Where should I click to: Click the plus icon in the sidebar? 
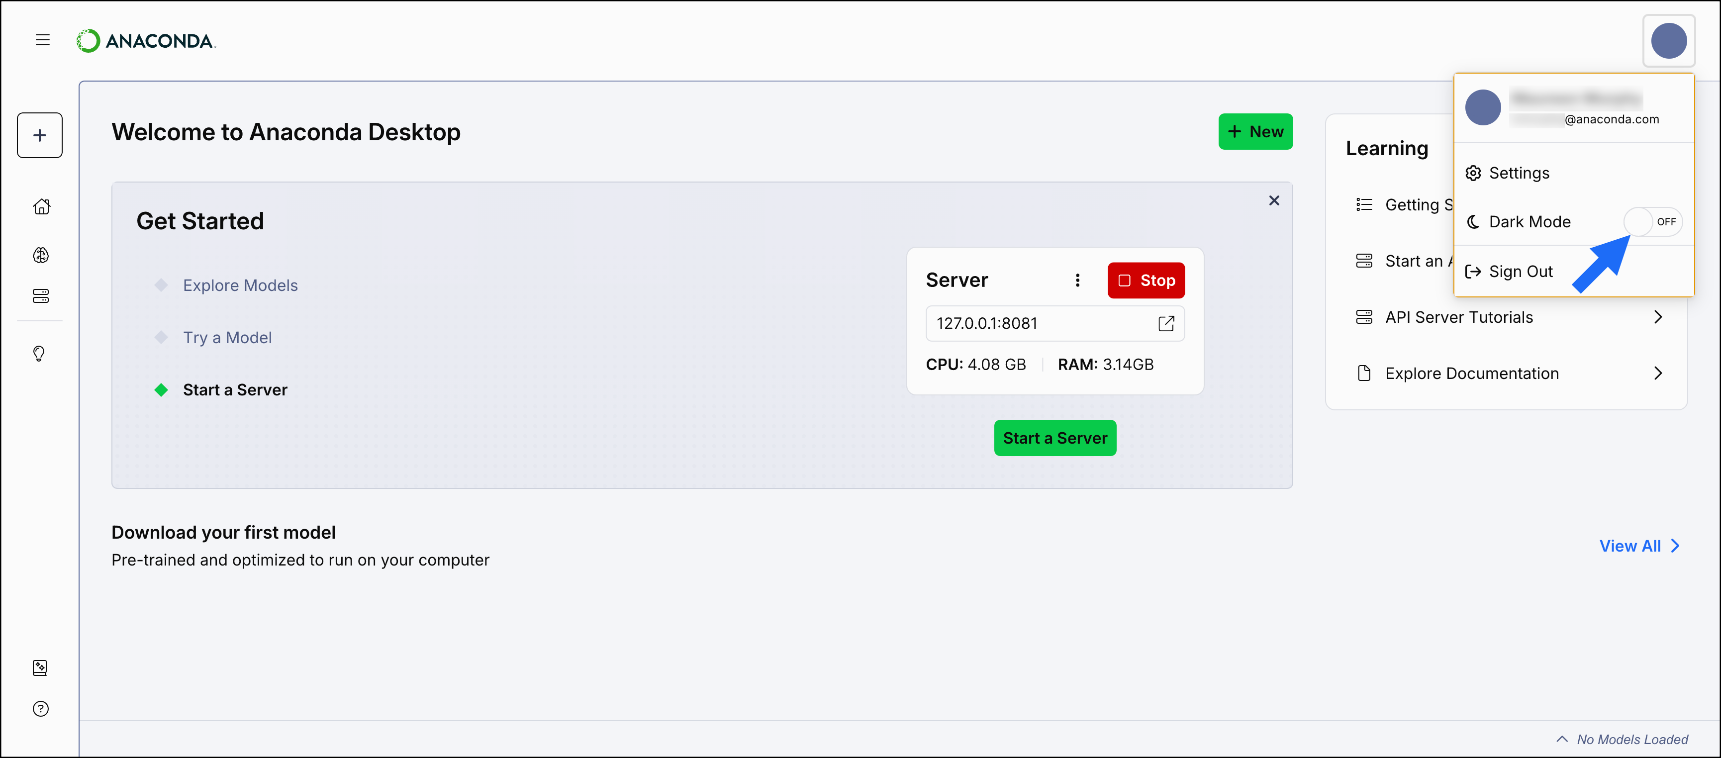[x=40, y=136]
